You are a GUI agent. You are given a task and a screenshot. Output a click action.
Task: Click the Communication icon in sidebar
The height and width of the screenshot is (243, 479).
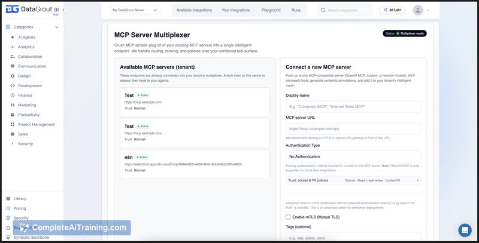click(x=13, y=66)
